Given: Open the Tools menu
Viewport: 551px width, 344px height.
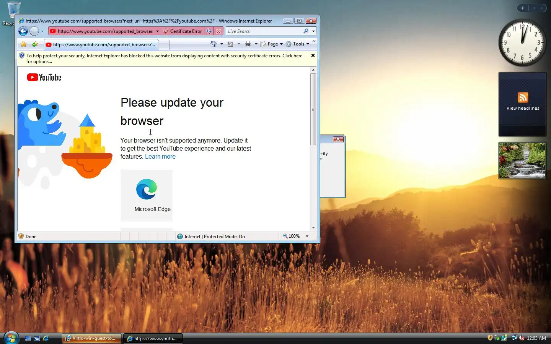Looking at the screenshot, I should click(x=297, y=44).
